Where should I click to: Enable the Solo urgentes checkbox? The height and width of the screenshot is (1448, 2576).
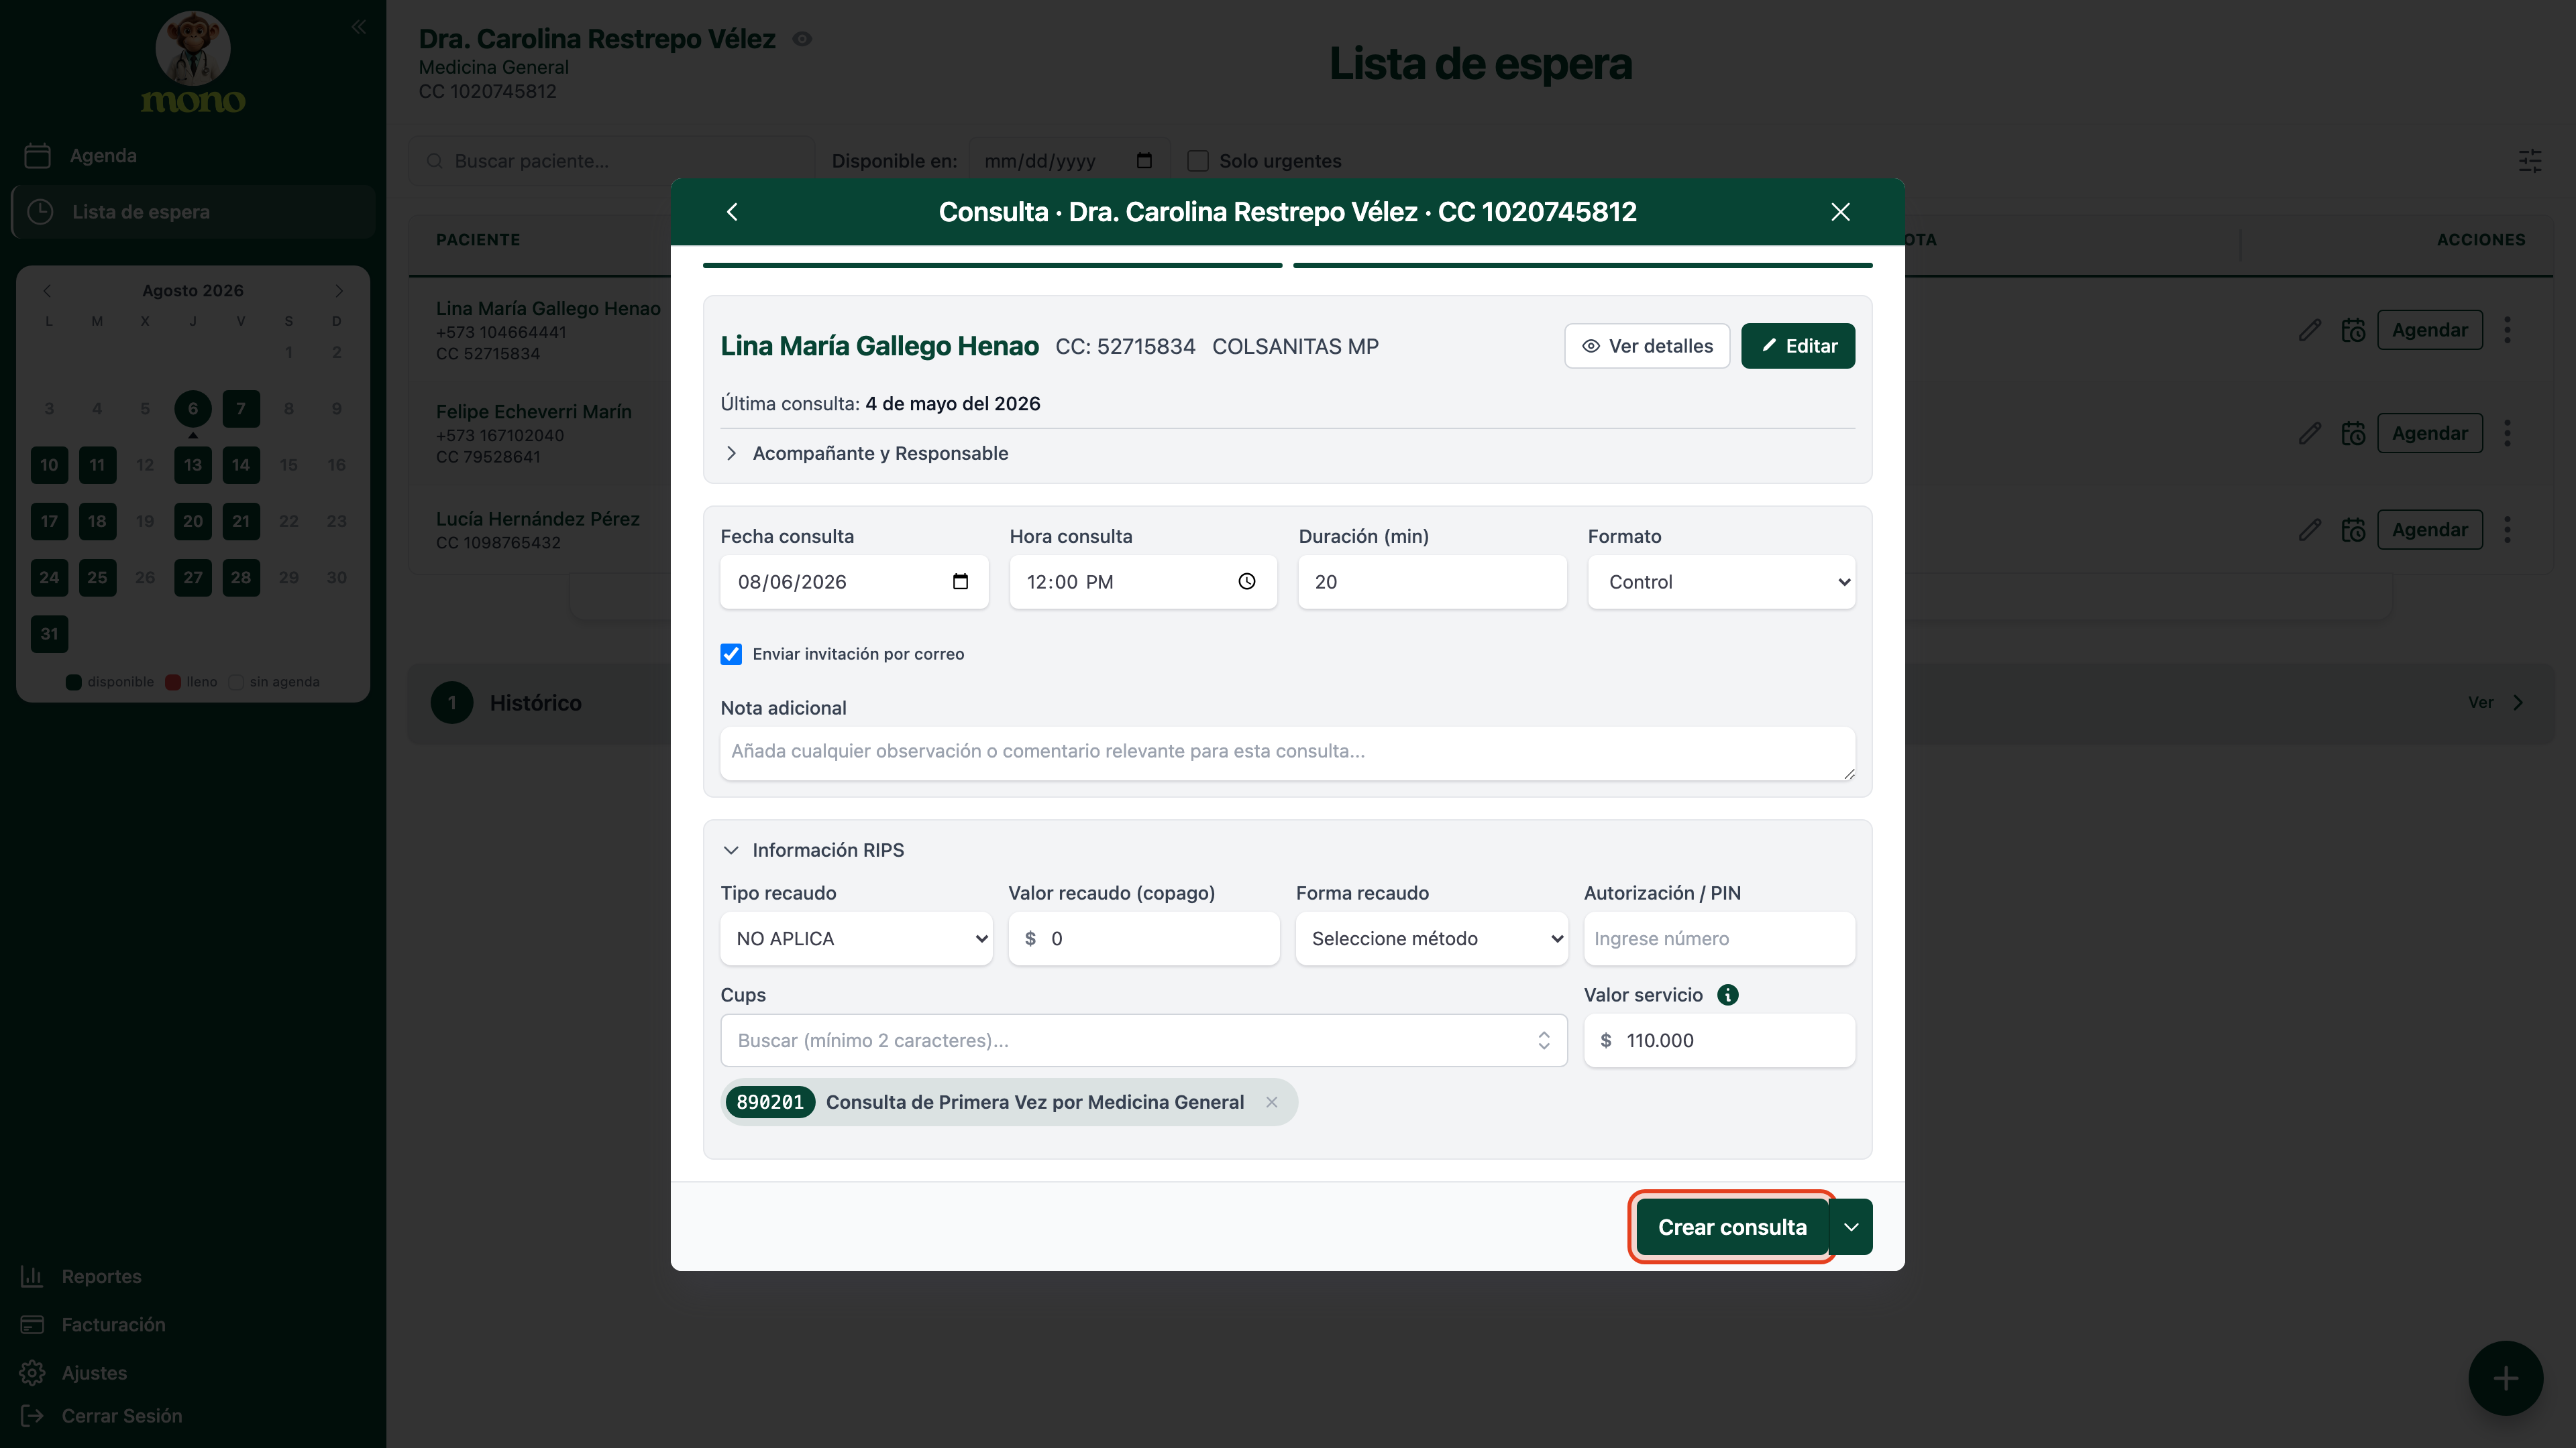[x=1197, y=161]
